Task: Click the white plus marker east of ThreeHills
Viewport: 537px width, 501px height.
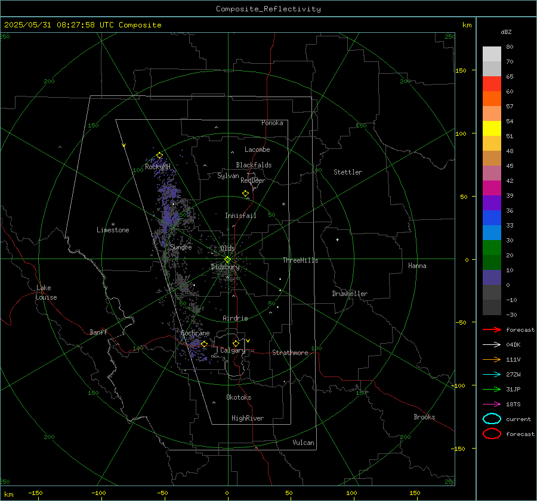Action: point(337,239)
